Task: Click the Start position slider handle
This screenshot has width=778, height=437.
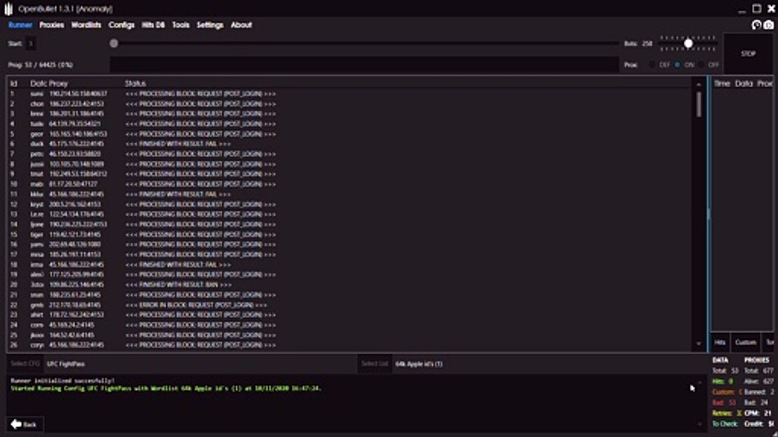Action: [114, 44]
